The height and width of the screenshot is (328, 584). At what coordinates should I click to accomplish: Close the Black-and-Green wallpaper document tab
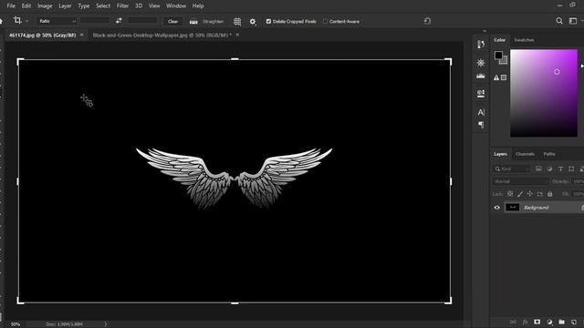[237, 35]
